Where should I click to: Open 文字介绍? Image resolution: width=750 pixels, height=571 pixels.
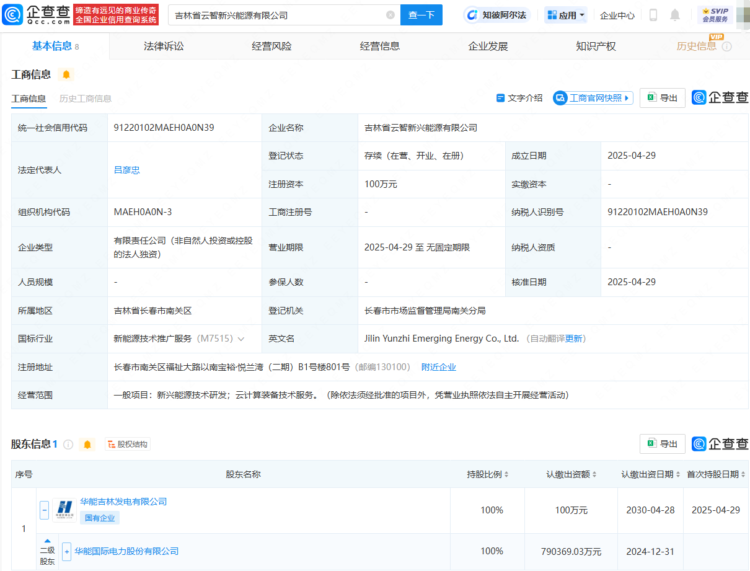pos(519,98)
